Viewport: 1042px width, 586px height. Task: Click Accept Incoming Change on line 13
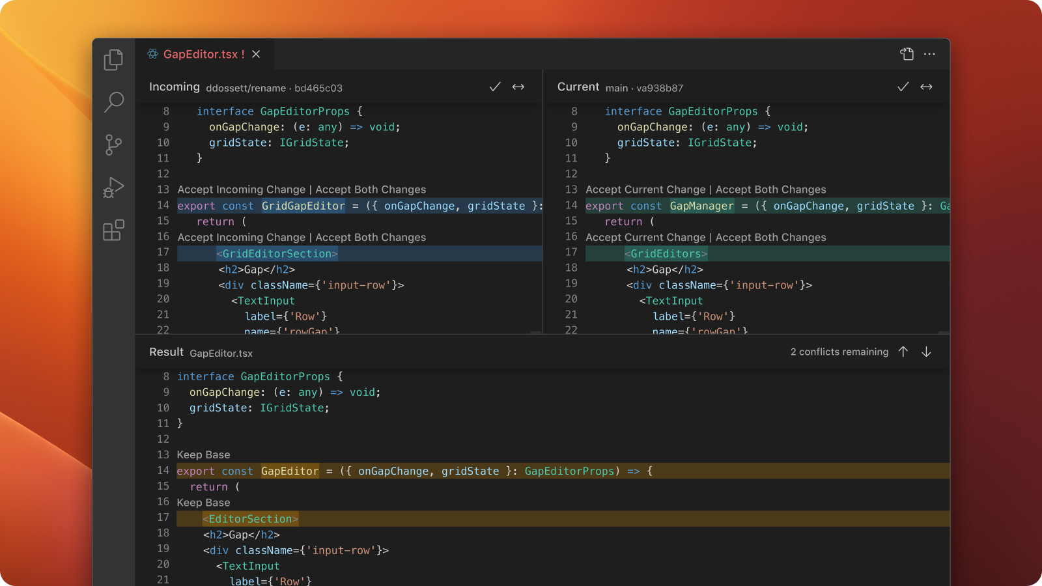click(241, 189)
